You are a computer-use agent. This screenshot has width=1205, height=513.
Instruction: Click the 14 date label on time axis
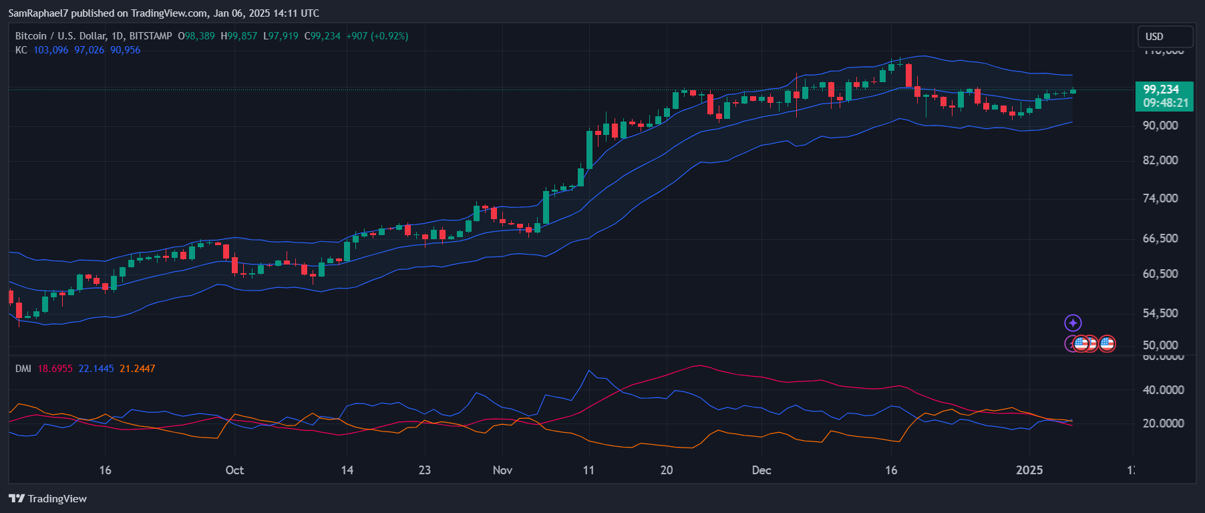(x=347, y=470)
